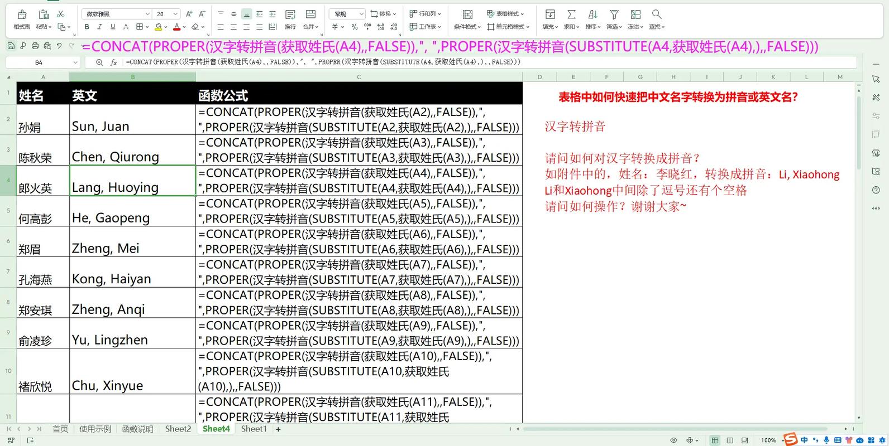
Task: Cut selection with the scissors icon
Action: pyautogui.click(x=61, y=14)
